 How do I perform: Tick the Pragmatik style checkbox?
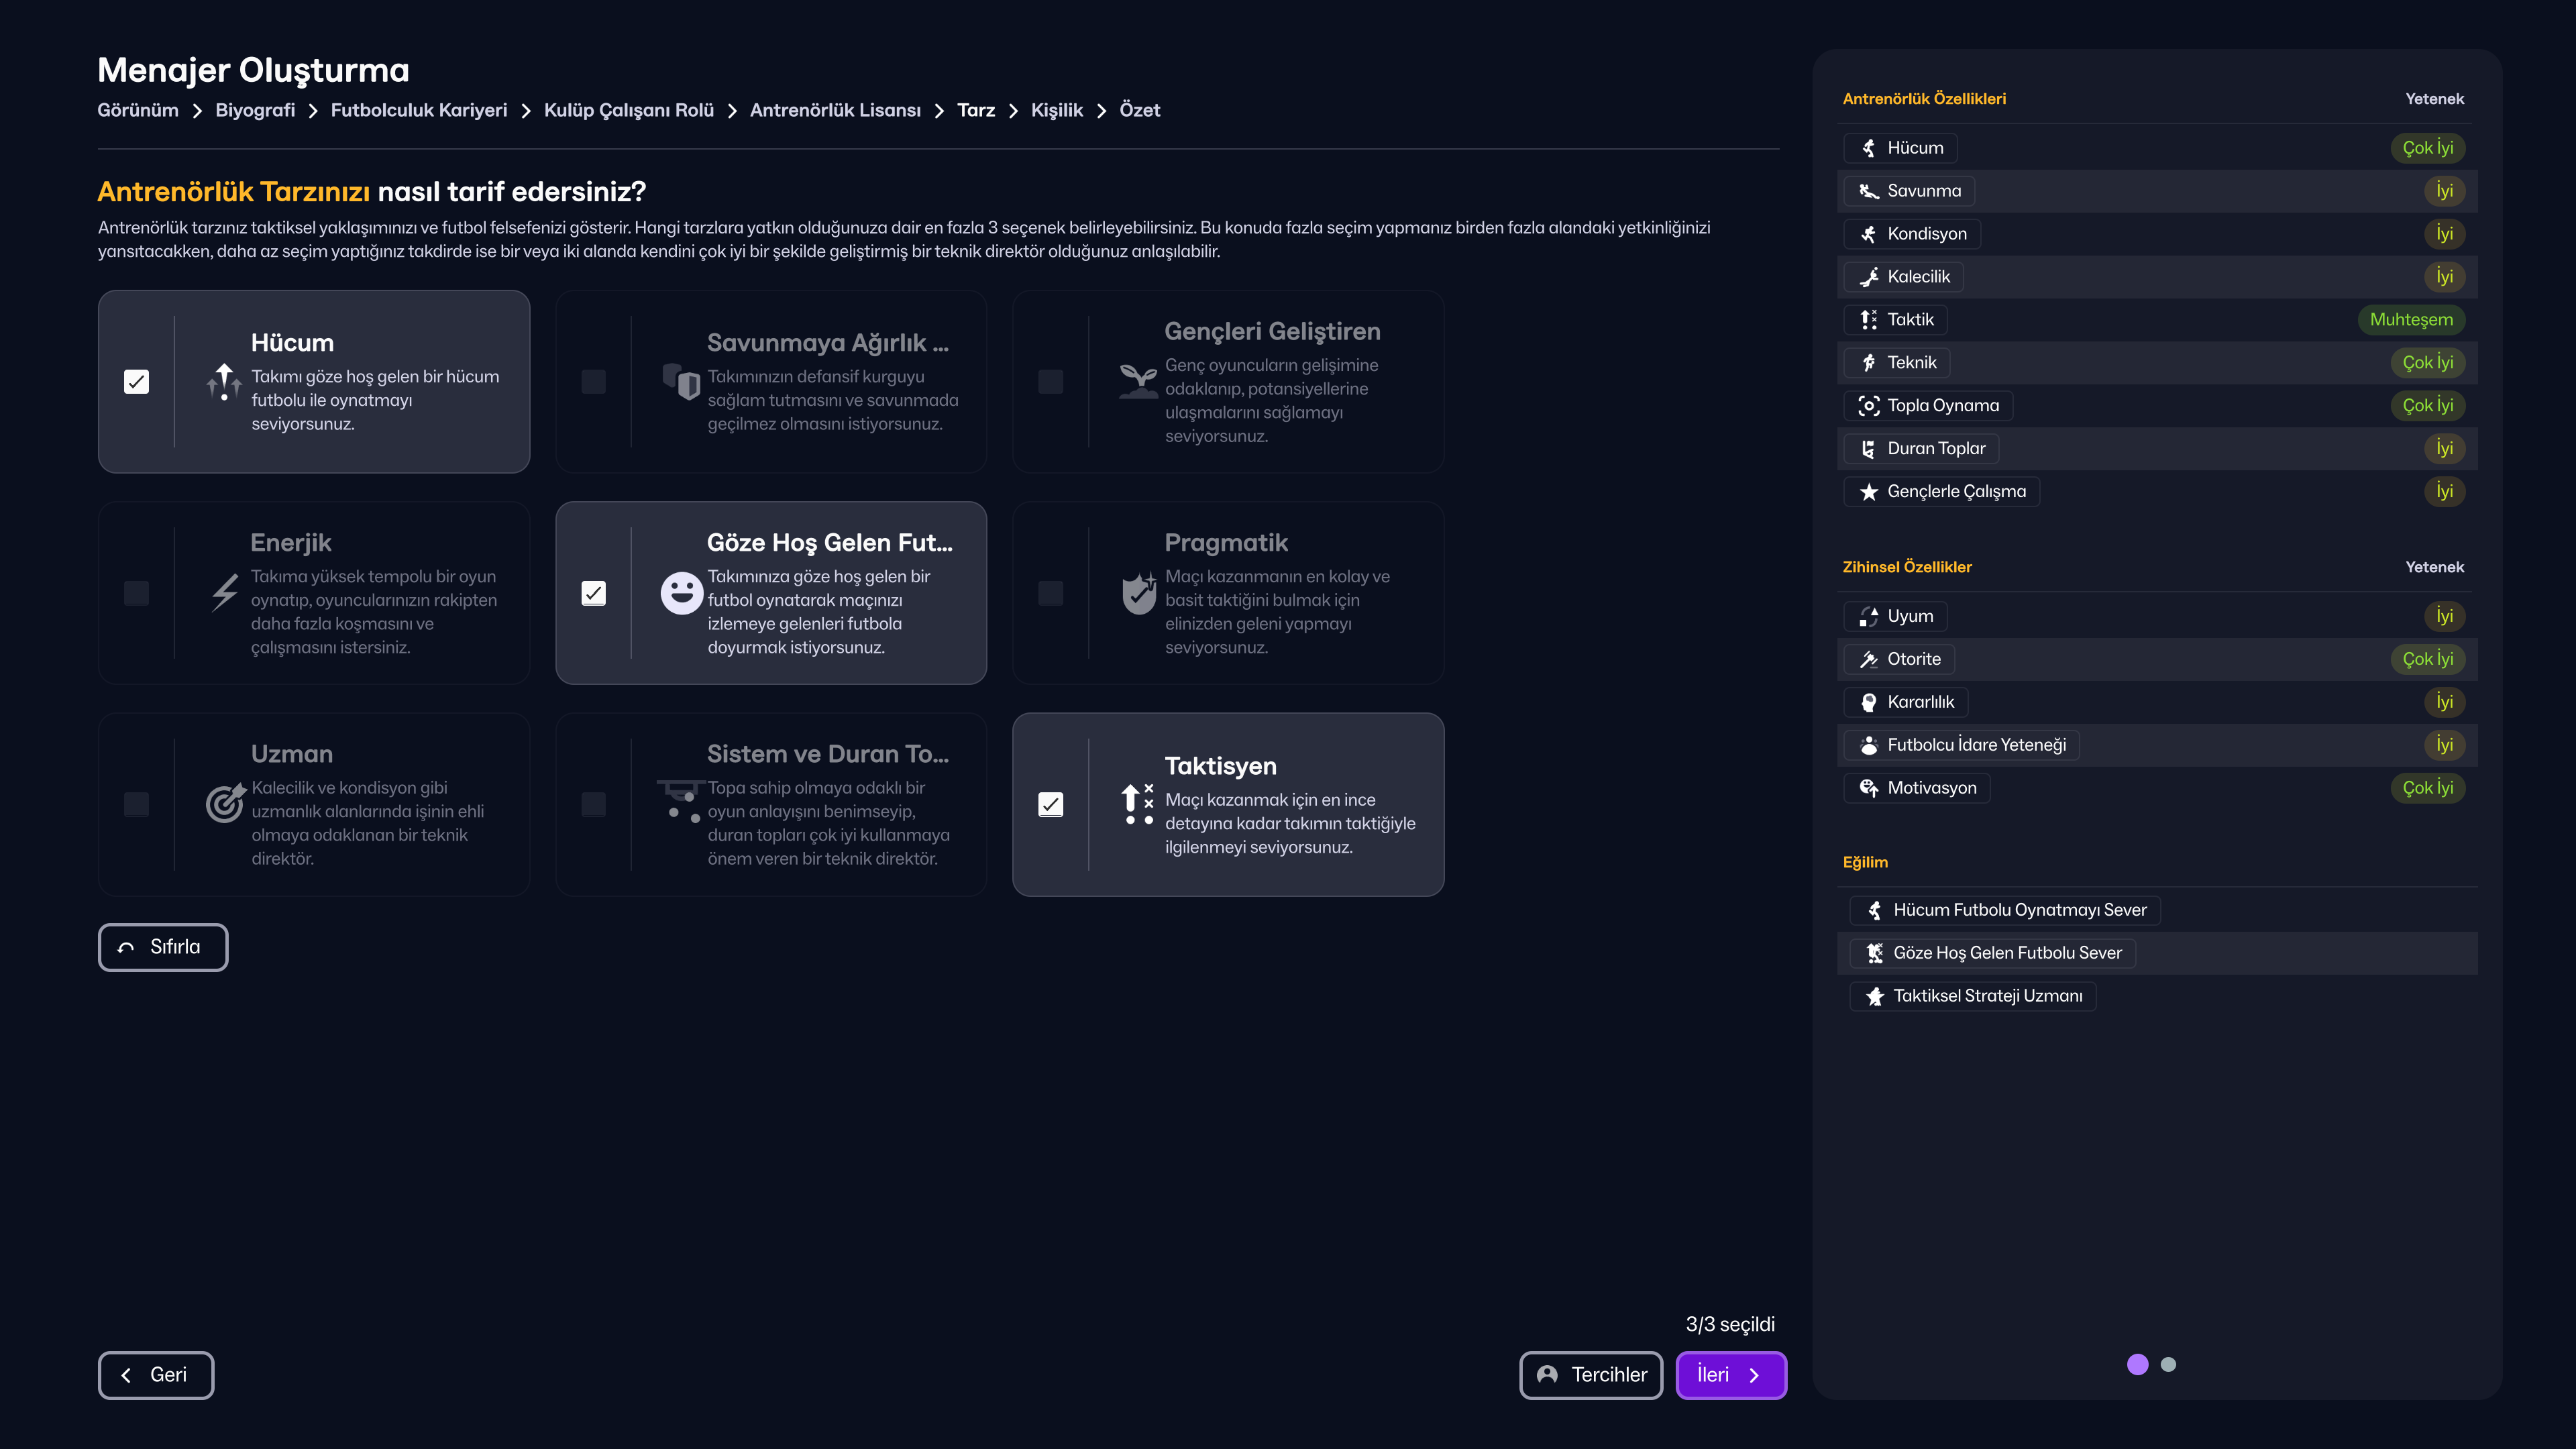[1051, 593]
